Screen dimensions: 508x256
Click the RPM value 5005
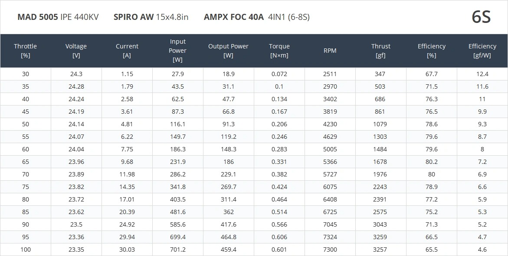tap(330, 149)
